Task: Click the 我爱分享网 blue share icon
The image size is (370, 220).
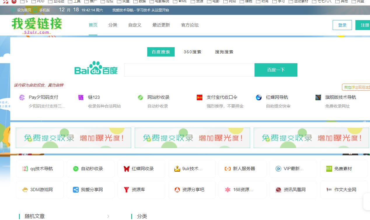Action: 76,190
